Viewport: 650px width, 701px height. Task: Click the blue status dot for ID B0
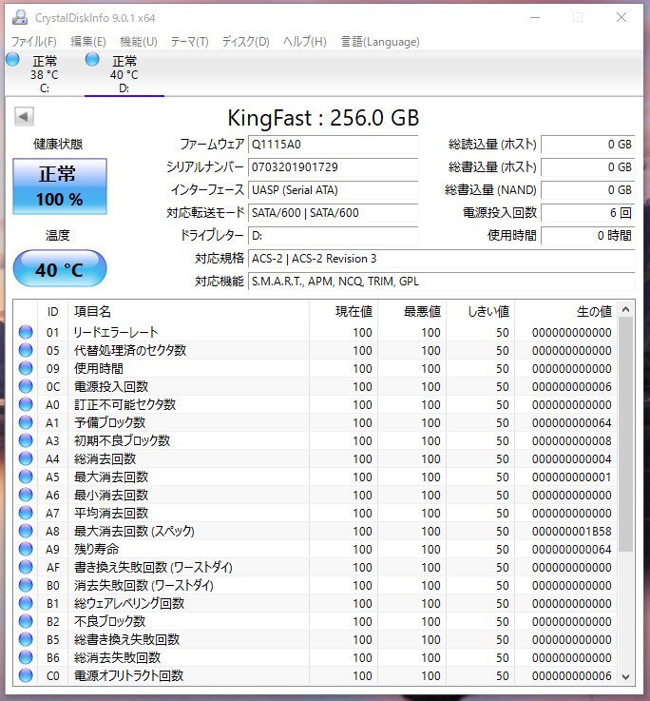26,585
